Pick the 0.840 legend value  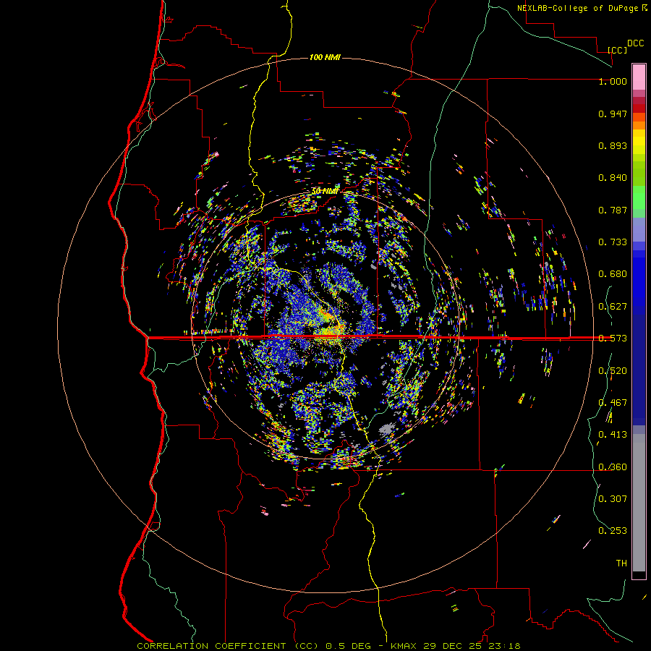(613, 178)
